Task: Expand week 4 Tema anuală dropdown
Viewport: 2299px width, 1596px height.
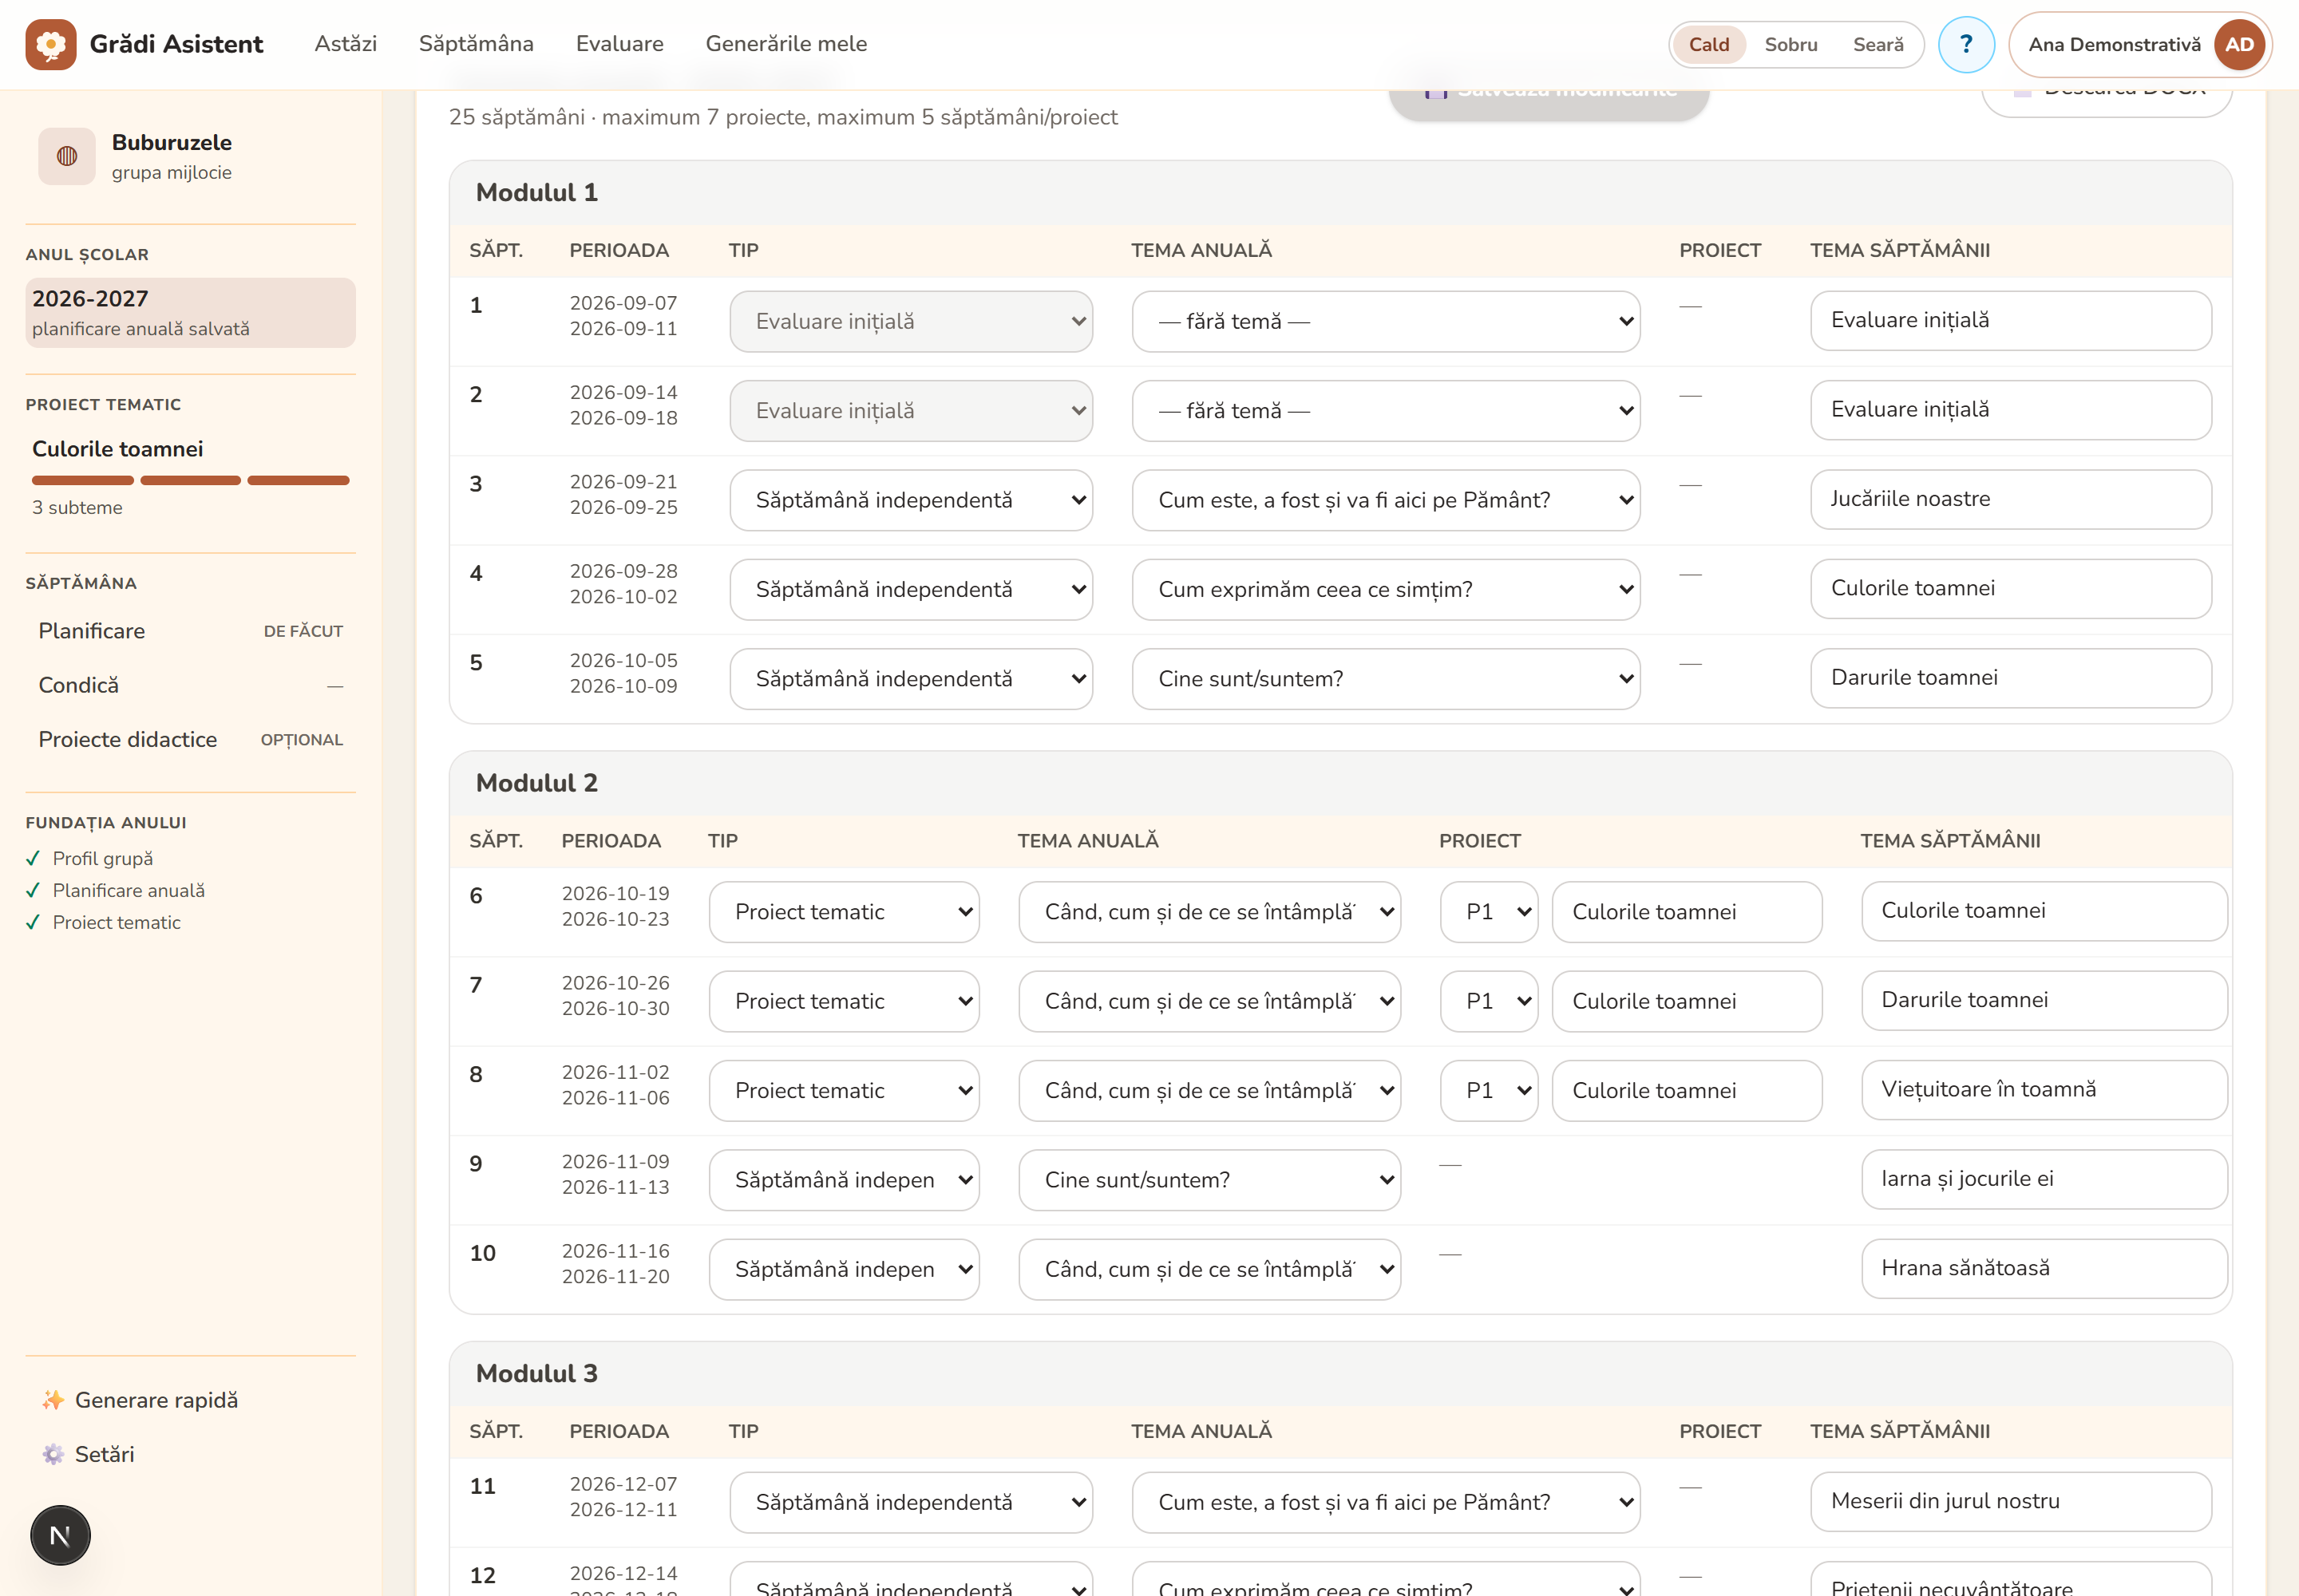Action: click(1386, 589)
